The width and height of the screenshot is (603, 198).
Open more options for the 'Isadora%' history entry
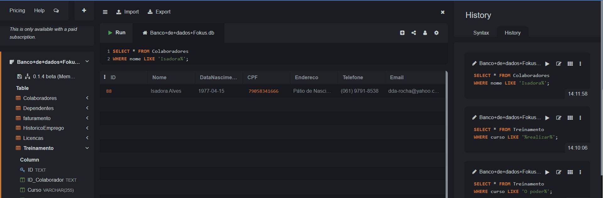(580, 64)
